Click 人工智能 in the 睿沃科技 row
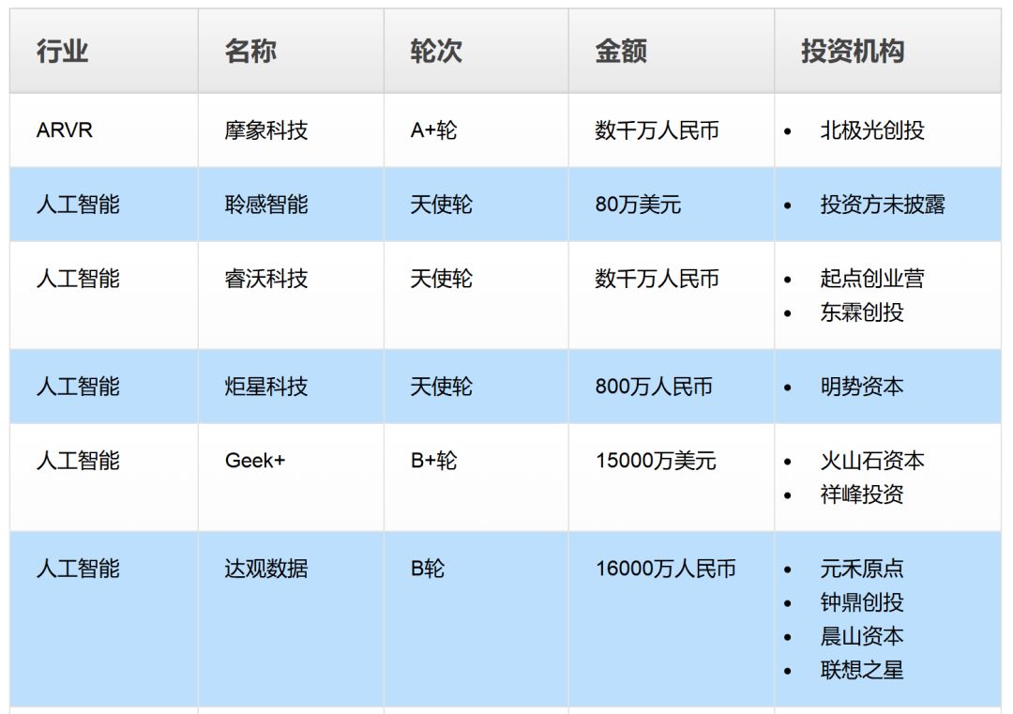The height and width of the screenshot is (714, 1013). [78, 279]
